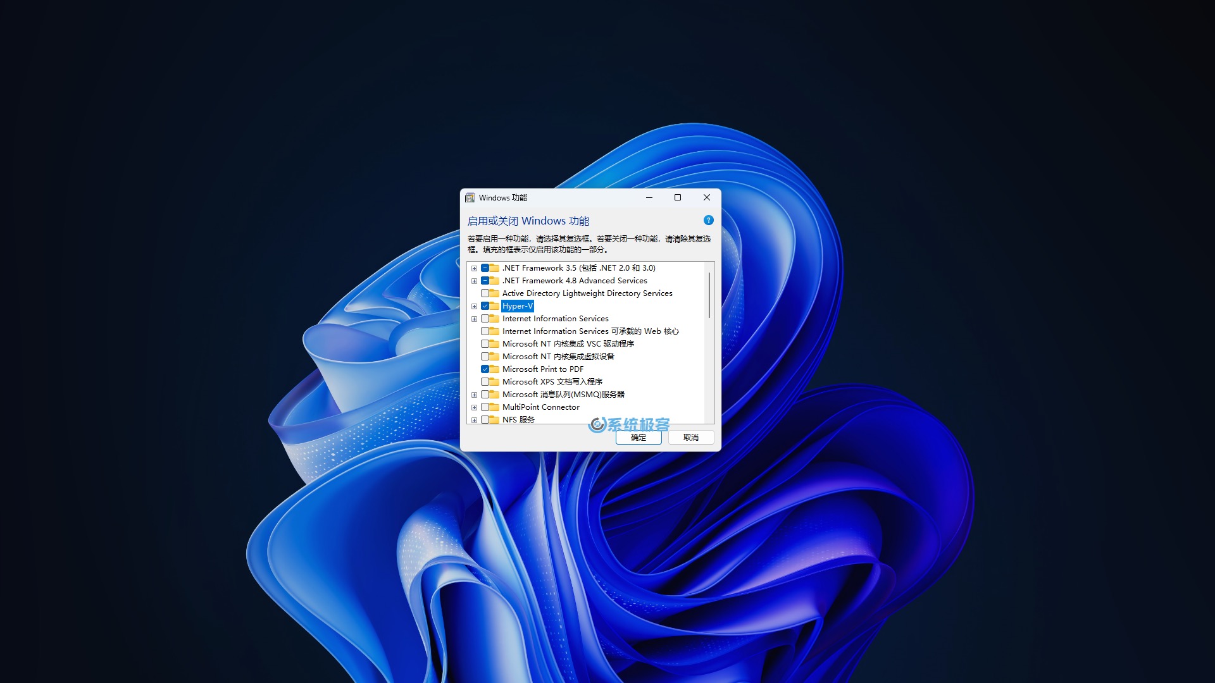Image resolution: width=1215 pixels, height=683 pixels.
Task: Uncheck Microsoft Print to PDF checkbox
Action: click(485, 369)
